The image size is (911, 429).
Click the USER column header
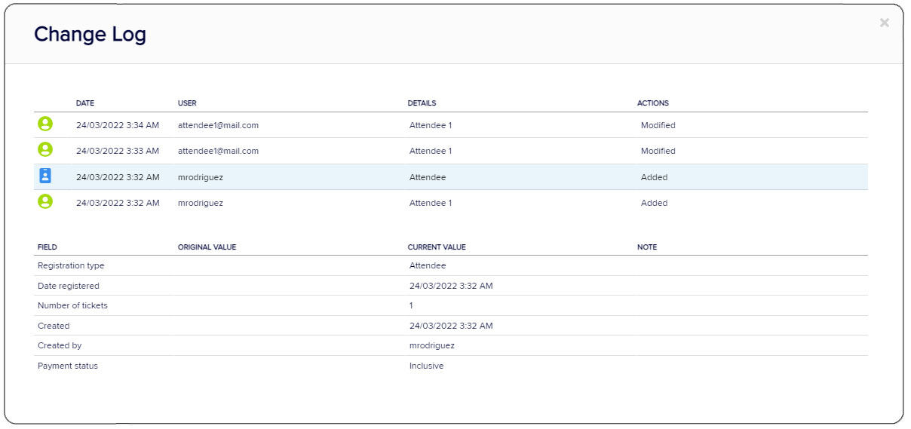tap(187, 103)
